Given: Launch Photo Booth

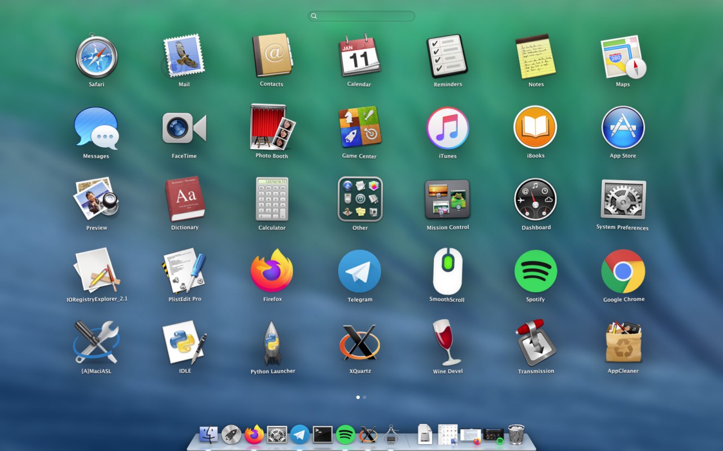Looking at the screenshot, I should (272, 127).
